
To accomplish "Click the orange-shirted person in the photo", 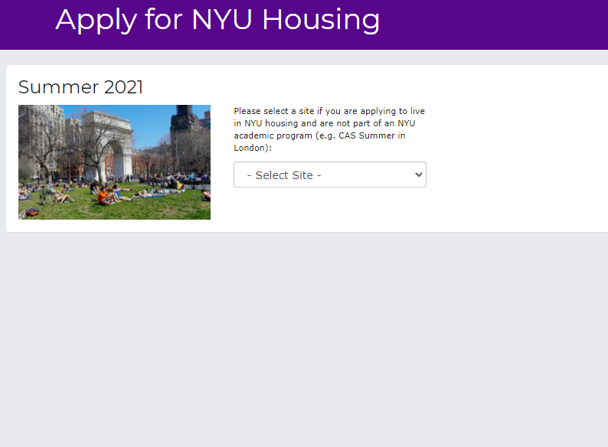I will 103,195.
